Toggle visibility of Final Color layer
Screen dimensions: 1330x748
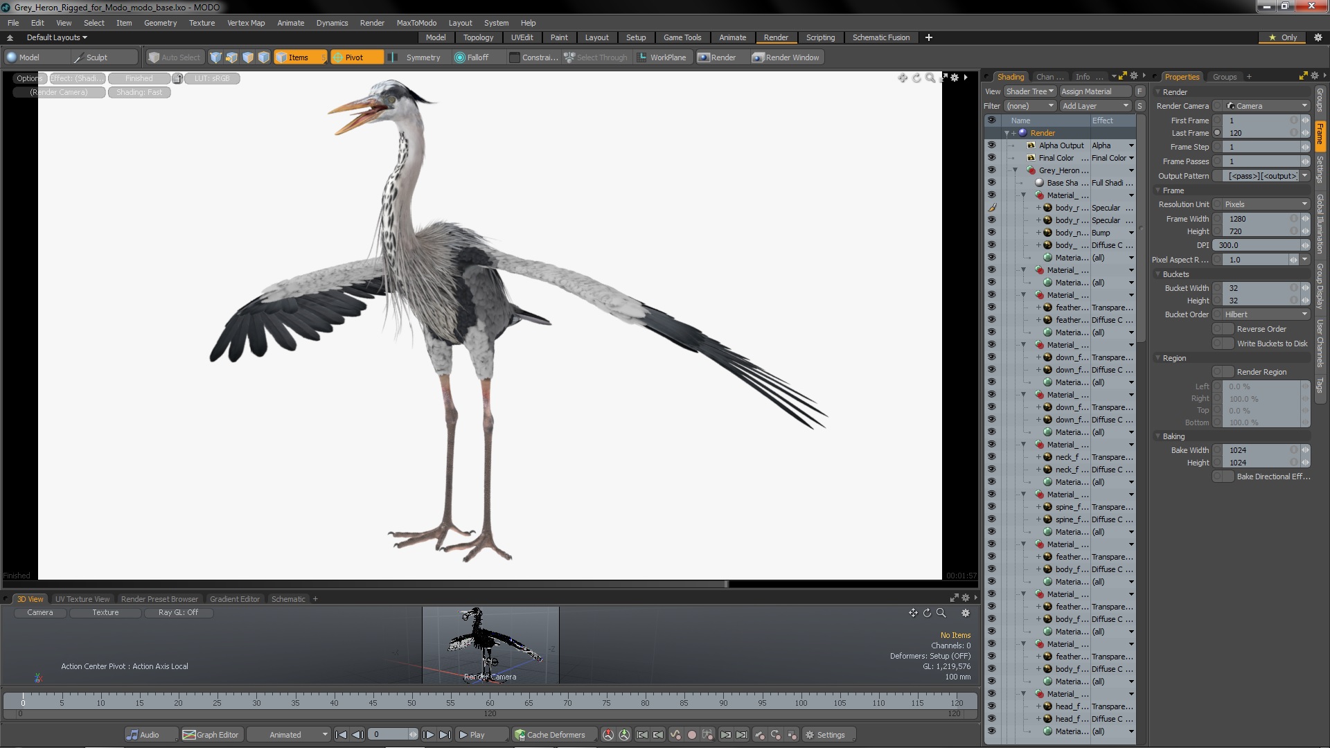click(x=991, y=158)
